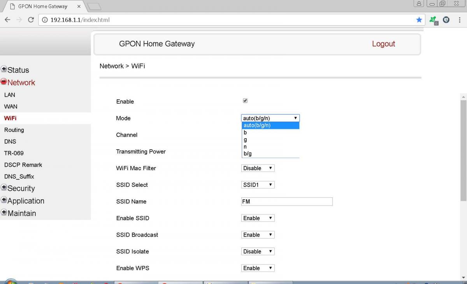This screenshot has height=284, width=467.
Task: Focus the browser address bar
Action: tap(231, 20)
